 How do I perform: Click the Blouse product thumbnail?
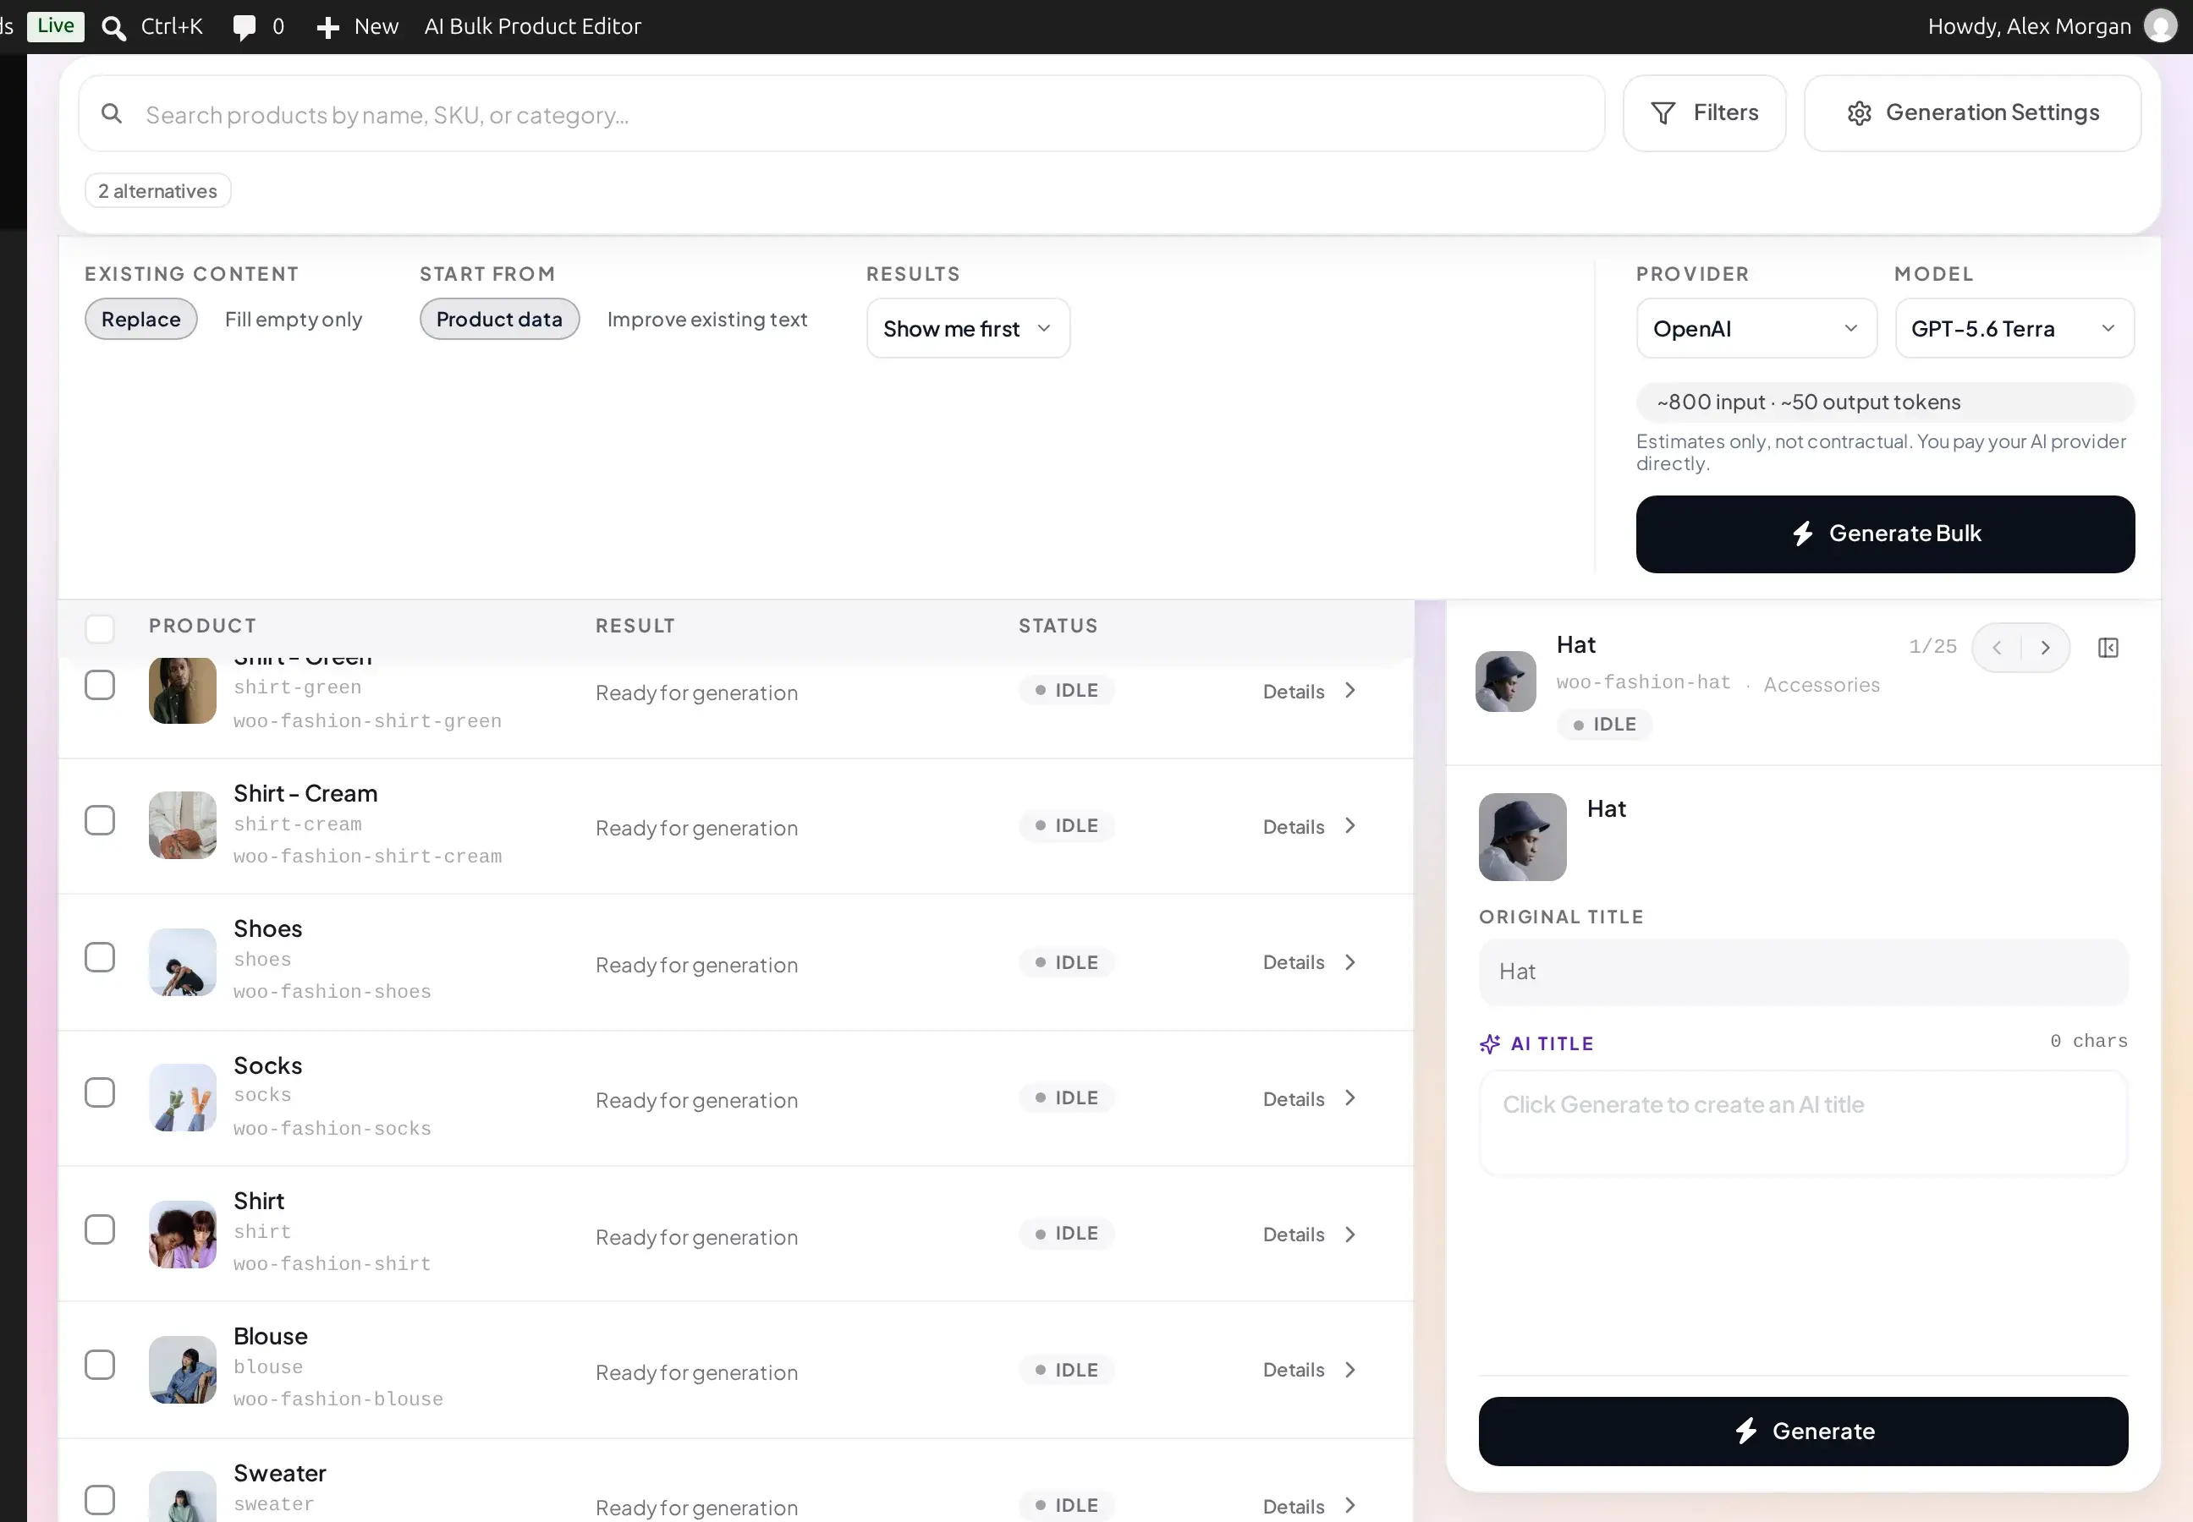(182, 1370)
